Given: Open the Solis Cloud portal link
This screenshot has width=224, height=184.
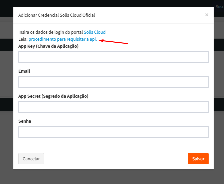Looking at the screenshot, I should click(x=94, y=32).
